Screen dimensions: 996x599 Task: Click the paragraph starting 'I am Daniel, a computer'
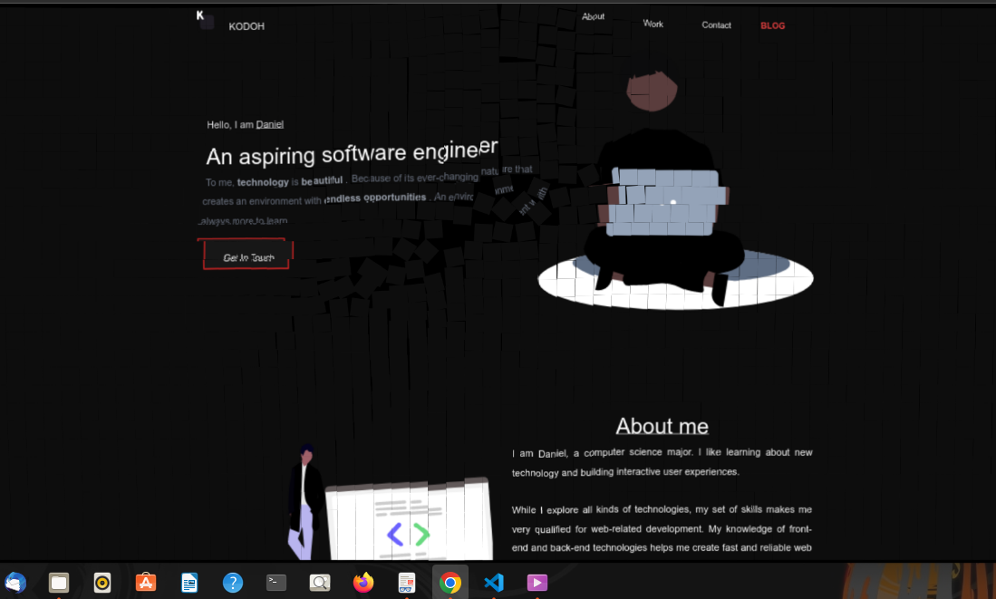point(662,462)
